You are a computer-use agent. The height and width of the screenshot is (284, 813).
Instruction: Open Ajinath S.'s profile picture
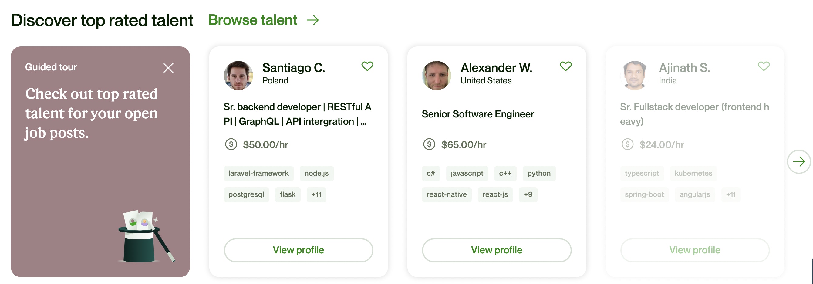(635, 76)
